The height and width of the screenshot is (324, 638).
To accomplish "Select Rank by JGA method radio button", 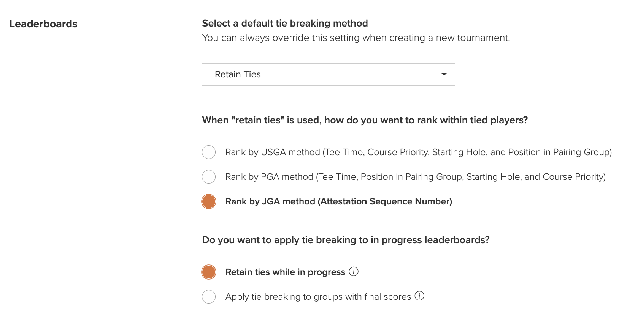I will pos(209,201).
